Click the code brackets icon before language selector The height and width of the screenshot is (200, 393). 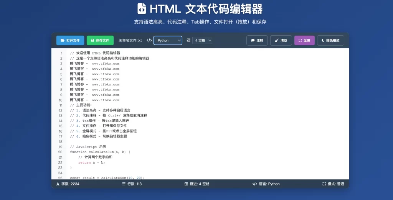pos(149,40)
